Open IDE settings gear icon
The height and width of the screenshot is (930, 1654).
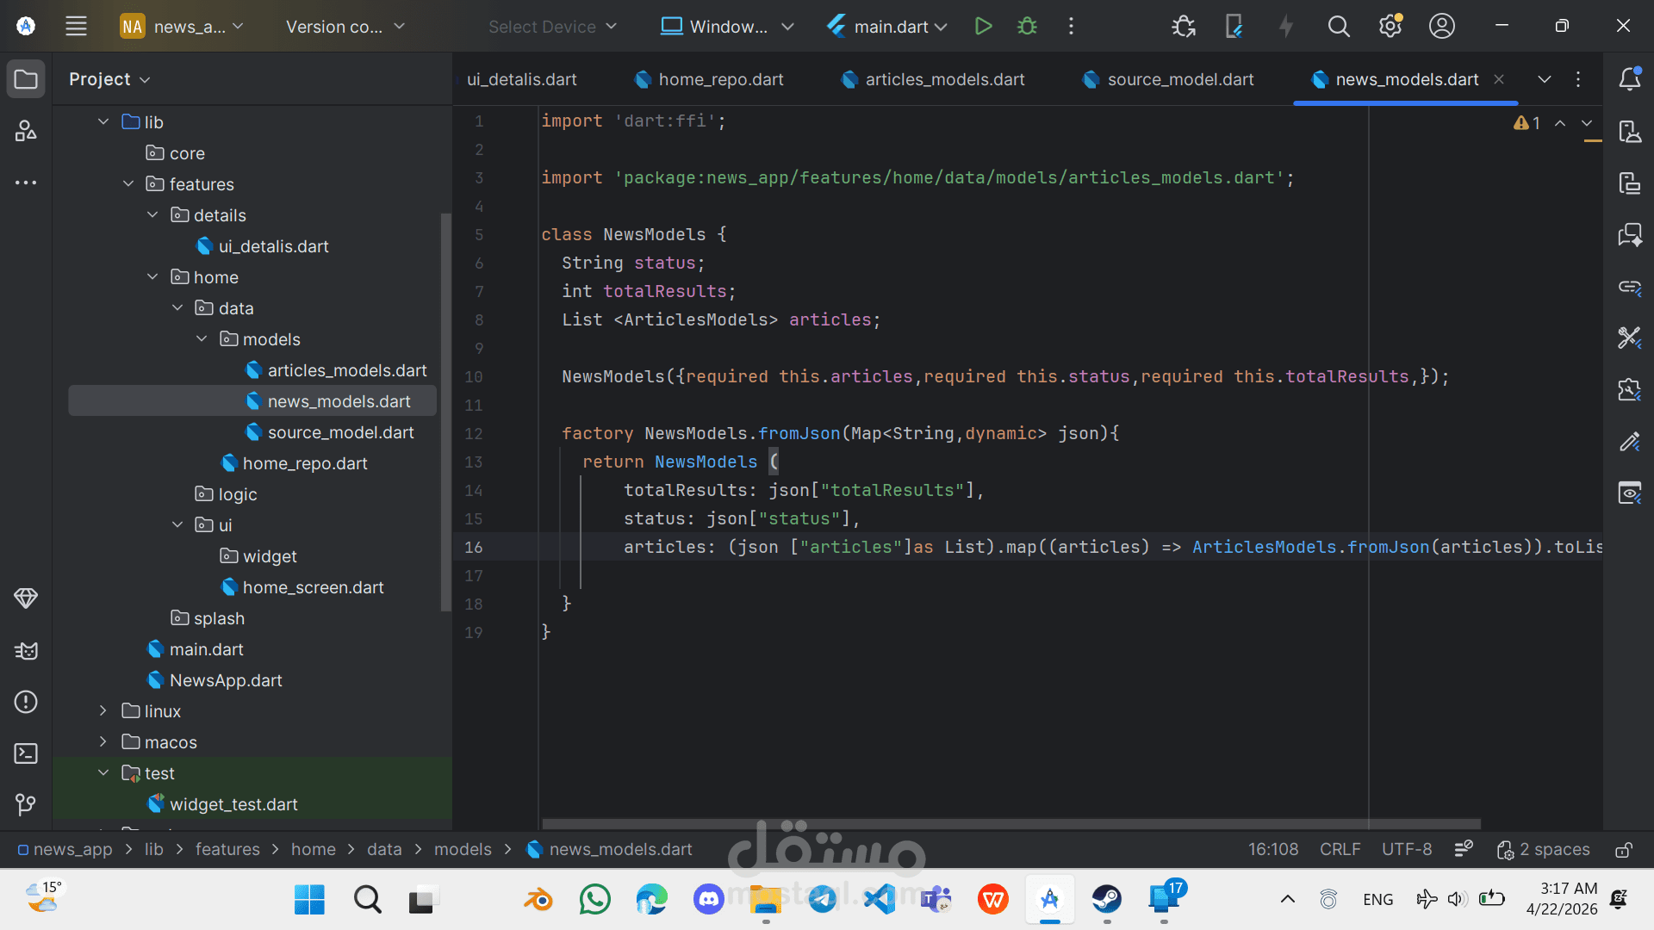click(1390, 27)
